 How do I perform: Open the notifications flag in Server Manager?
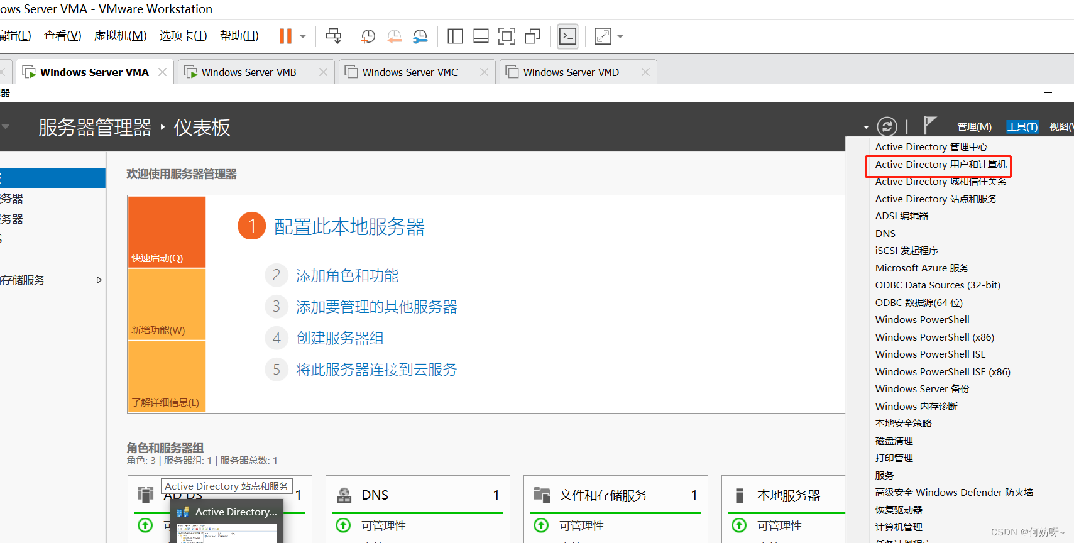tap(930, 125)
